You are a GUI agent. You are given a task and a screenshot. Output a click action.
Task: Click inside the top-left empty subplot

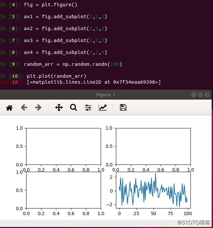[64, 146]
